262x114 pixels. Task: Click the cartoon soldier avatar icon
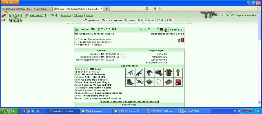tap(166, 30)
